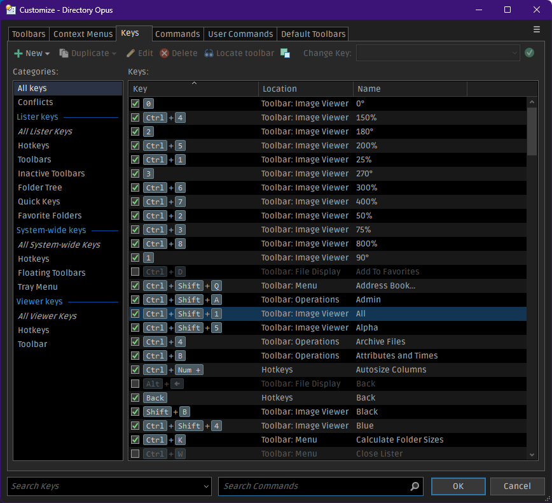The image size is (552, 503).
Task: Enable the Add To Favorites checkbox
Action: coord(135,272)
